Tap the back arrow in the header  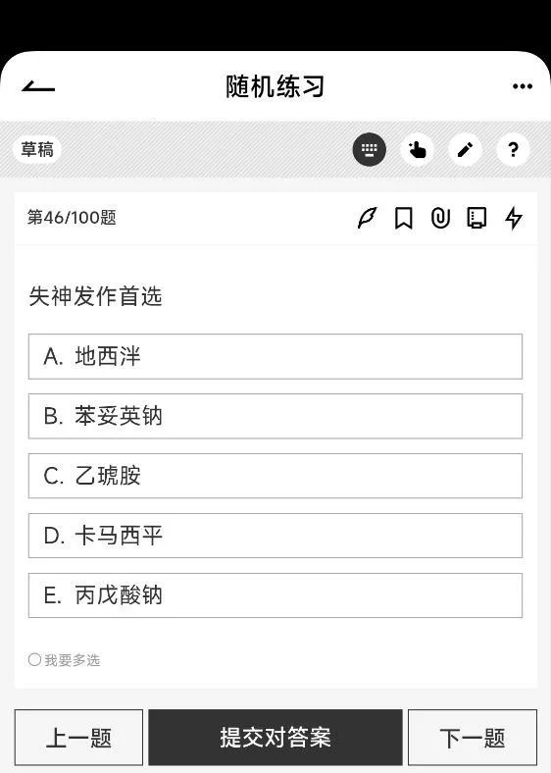pyautogui.click(x=38, y=86)
